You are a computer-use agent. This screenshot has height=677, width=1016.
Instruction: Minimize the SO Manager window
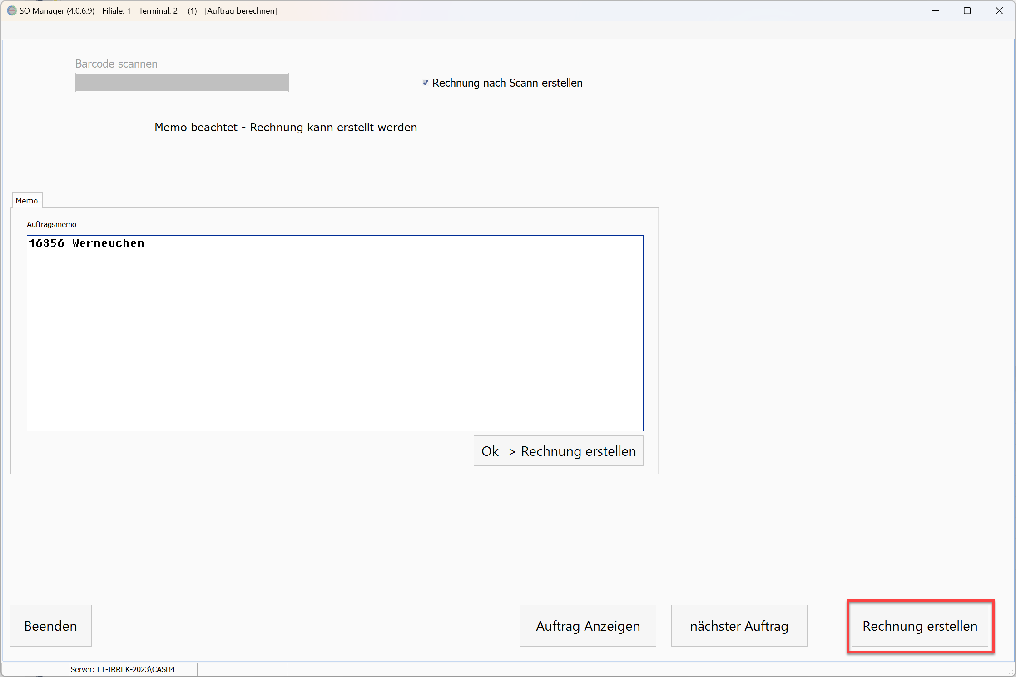[936, 10]
